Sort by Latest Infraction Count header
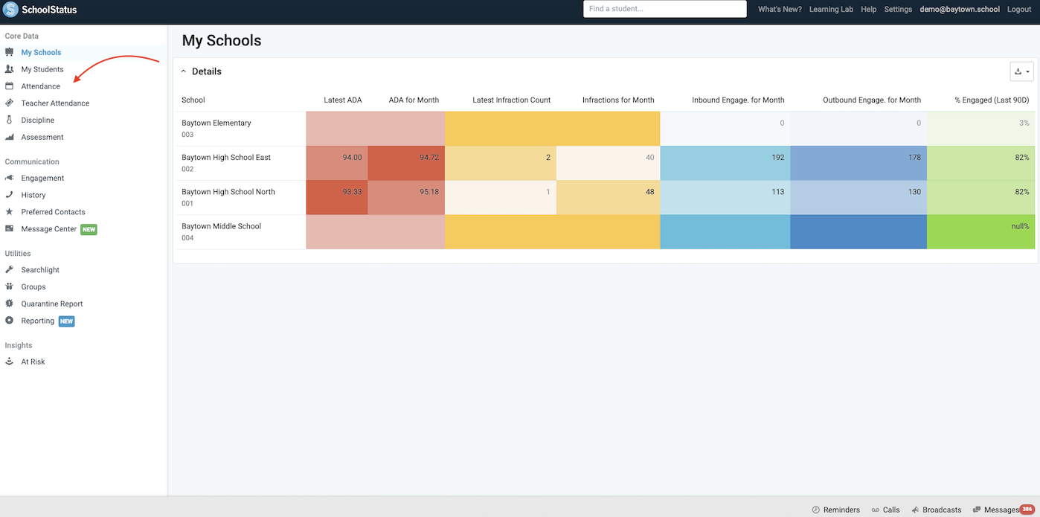Image resolution: width=1040 pixels, height=517 pixels. [x=512, y=100]
